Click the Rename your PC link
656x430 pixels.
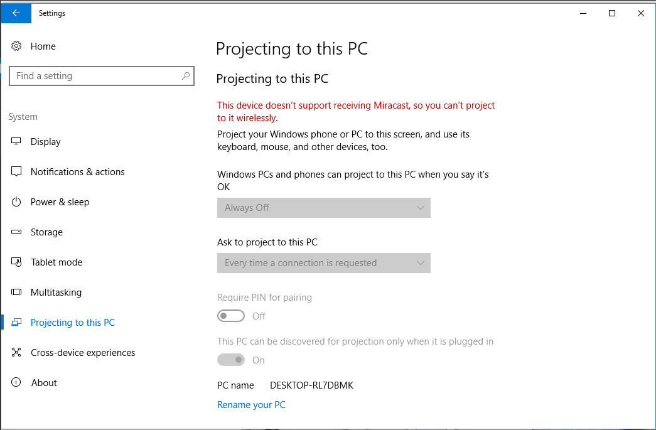coord(252,405)
